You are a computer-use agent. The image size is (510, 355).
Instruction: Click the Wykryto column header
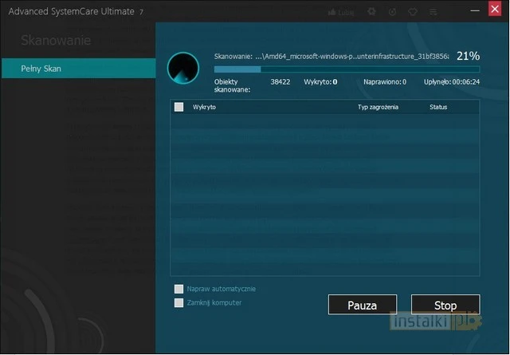pyautogui.click(x=205, y=107)
